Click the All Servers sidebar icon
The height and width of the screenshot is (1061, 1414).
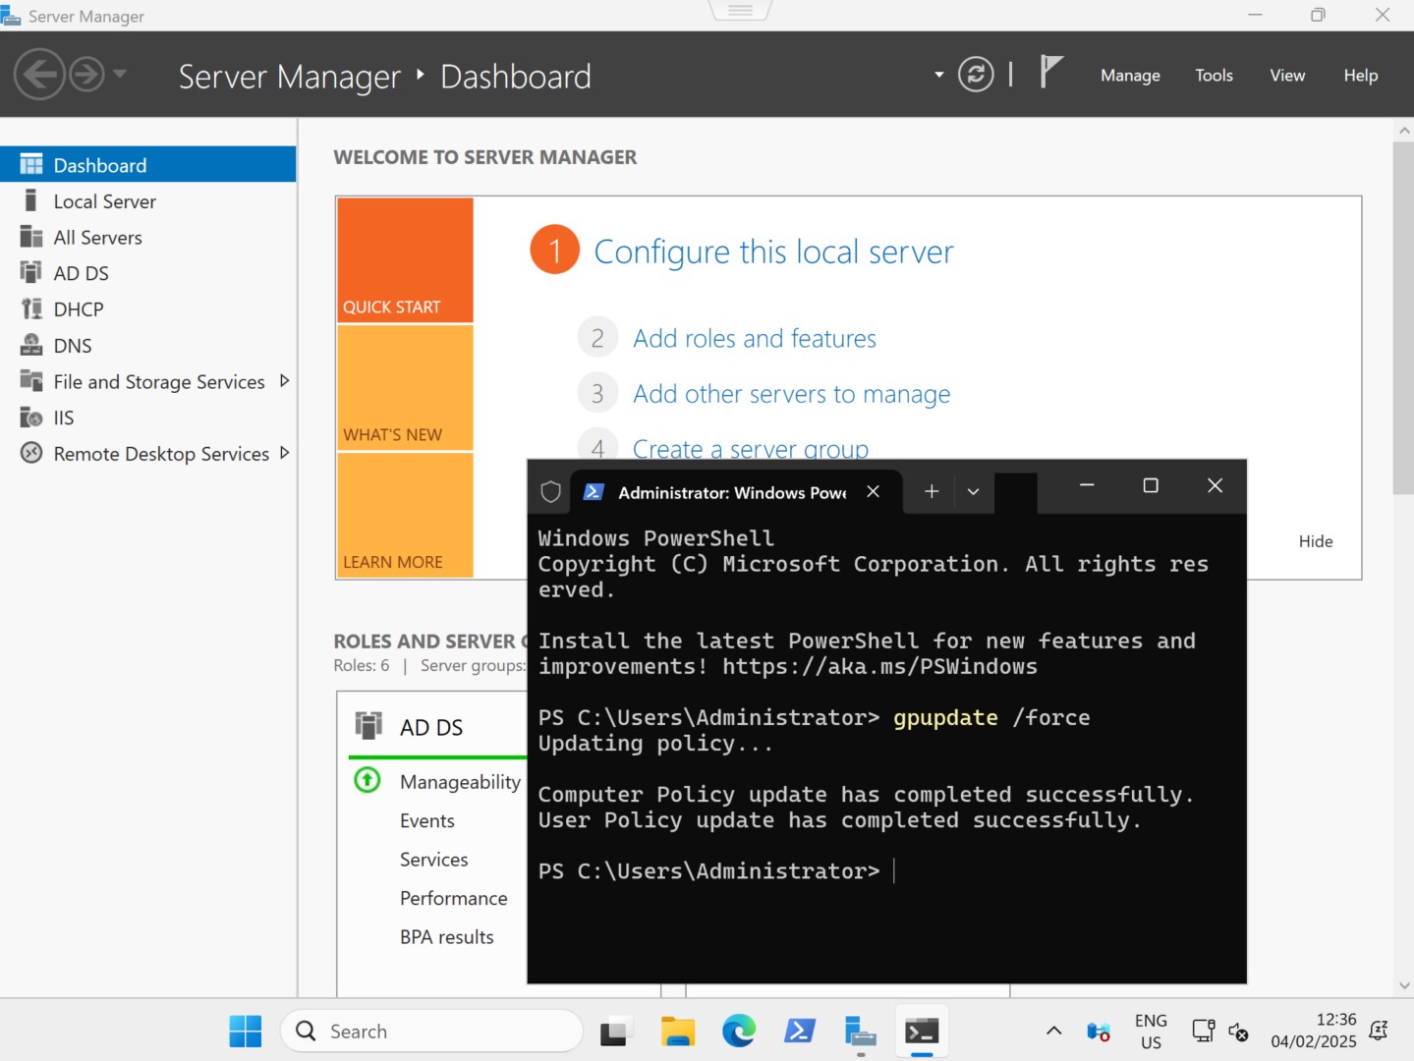pyautogui.click(x=31, y=237)
